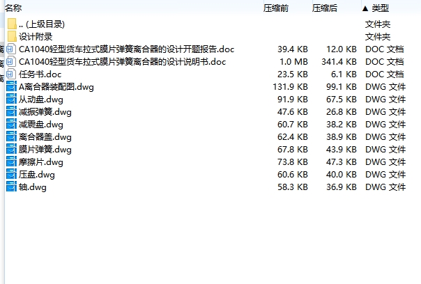
Task: Select the file 任务书.doc
Action: [40, 74]
